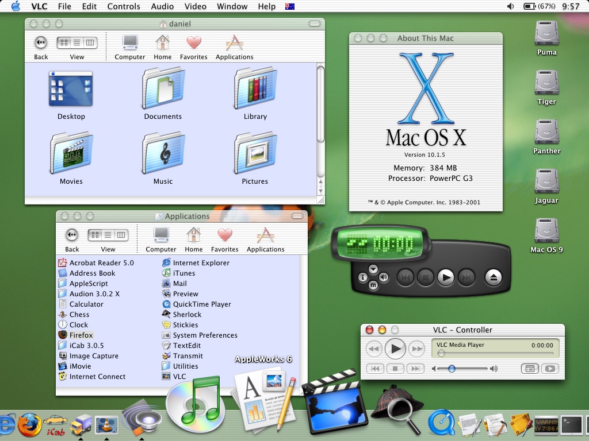Click VLC fast forward button

[416, 349]
